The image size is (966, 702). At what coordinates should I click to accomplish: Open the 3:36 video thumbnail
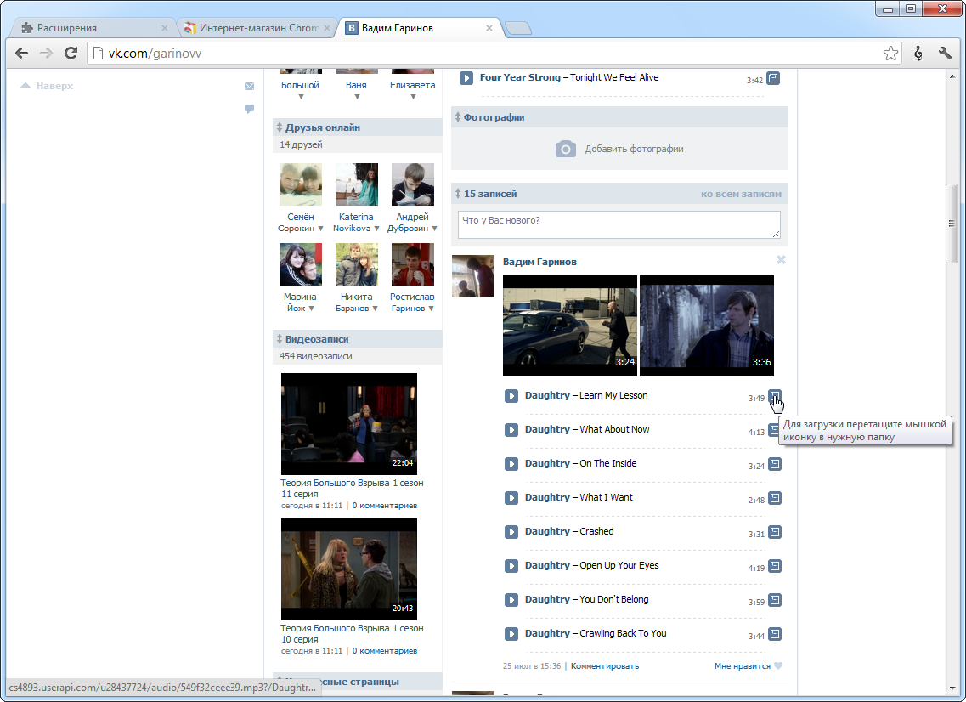tap(707, 326)
